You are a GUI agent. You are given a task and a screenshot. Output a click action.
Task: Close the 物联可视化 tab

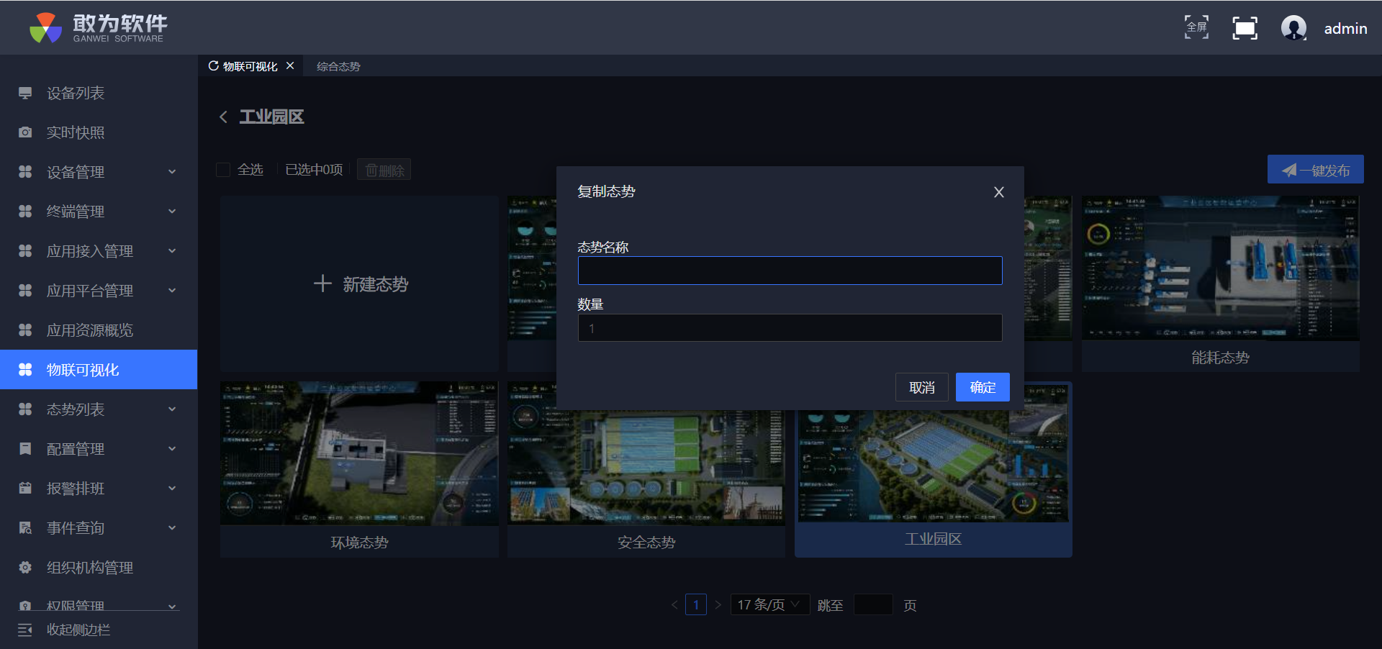pos(290,65)
